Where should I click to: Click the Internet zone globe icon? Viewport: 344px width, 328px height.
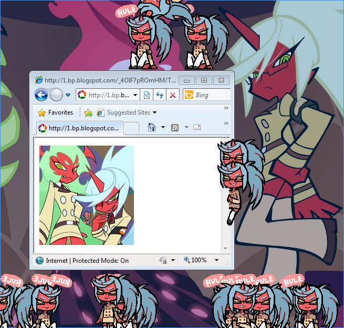[x=39, y=261]
